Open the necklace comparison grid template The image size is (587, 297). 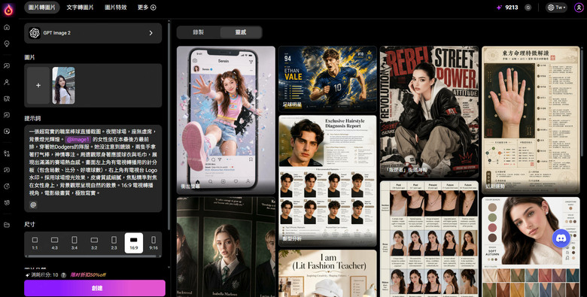click(429, 239)
